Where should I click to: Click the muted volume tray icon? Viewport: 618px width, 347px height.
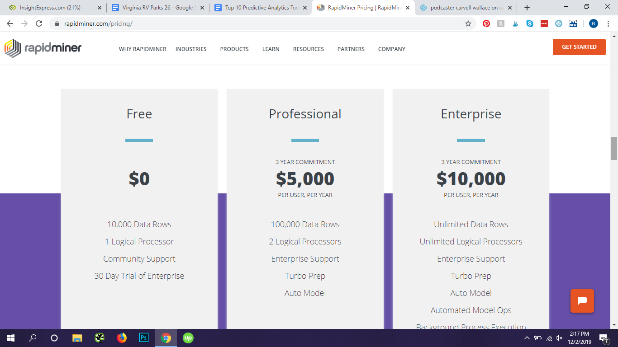(x=559, y=338)
